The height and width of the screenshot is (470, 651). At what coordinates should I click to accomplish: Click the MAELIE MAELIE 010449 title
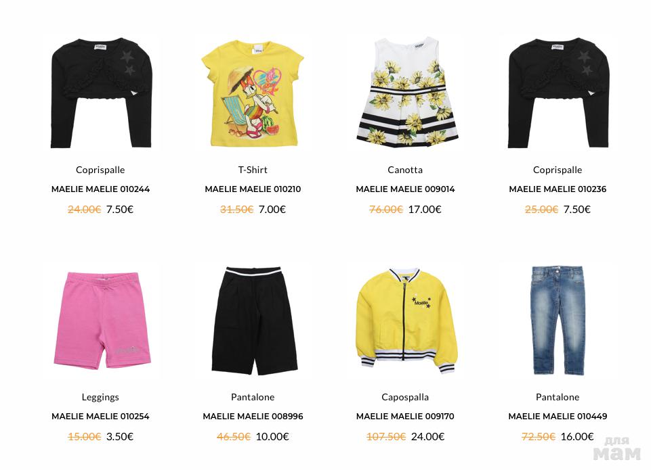[x=558, y=416]
